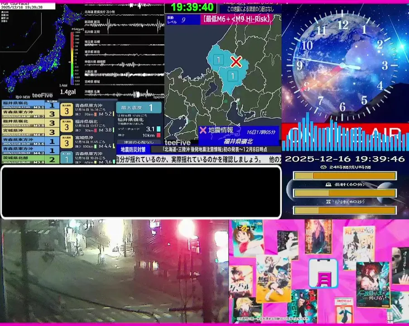Screen dimensions: 409x326
Task: Click the 2025-12-16 19:39:46 date readout
Action: point(345,159)
